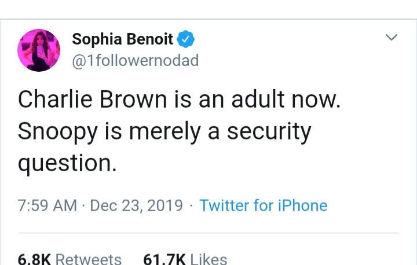
Task: Click the word "Snoopy" in the tweet
Action: [58, 132]
